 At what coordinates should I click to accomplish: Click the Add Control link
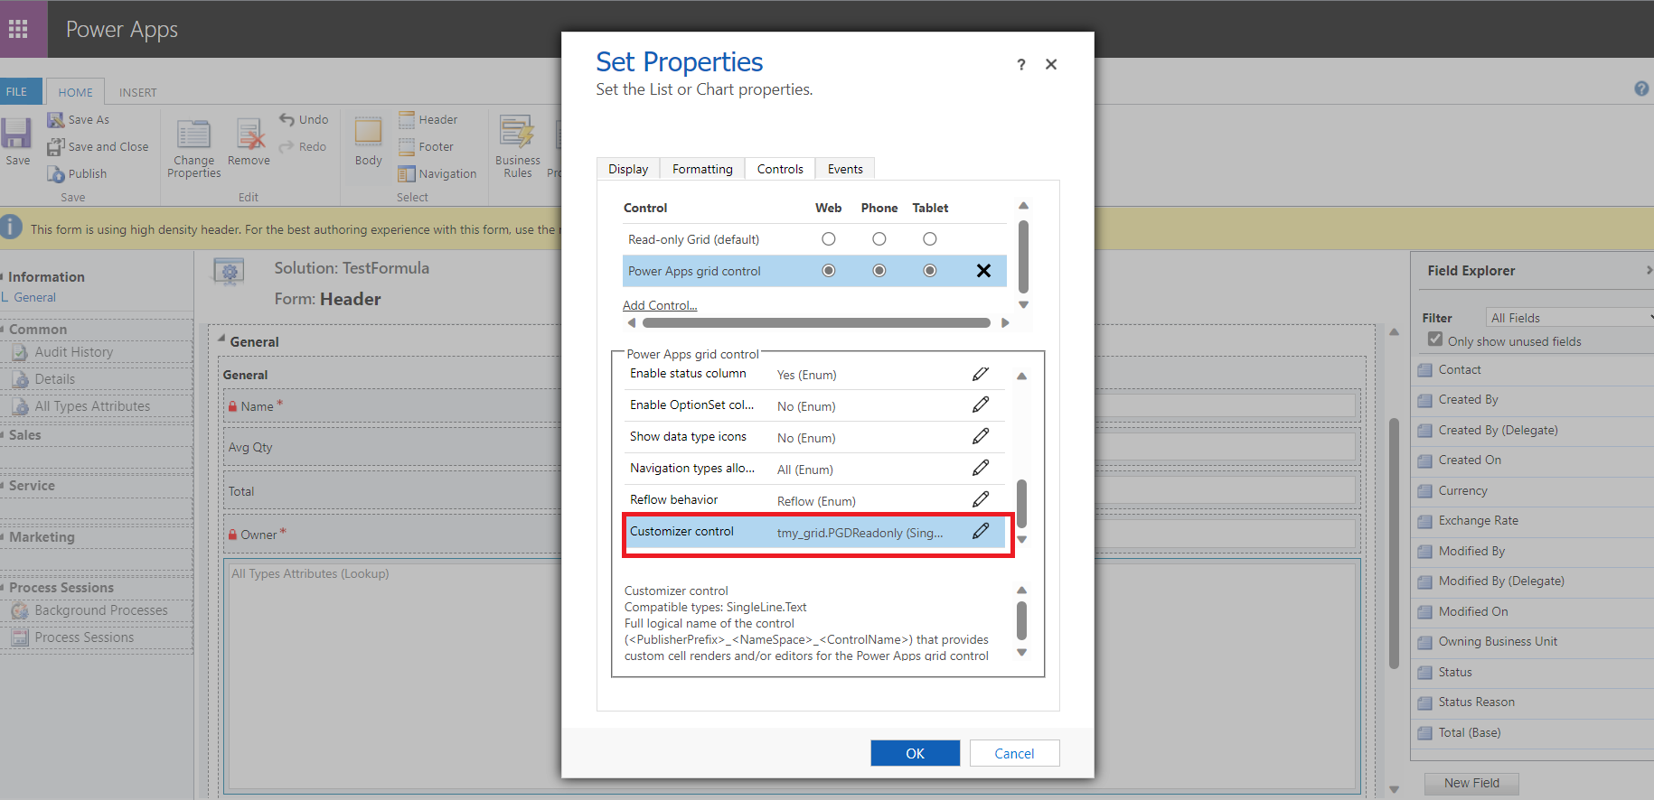[x=660, y=305]
